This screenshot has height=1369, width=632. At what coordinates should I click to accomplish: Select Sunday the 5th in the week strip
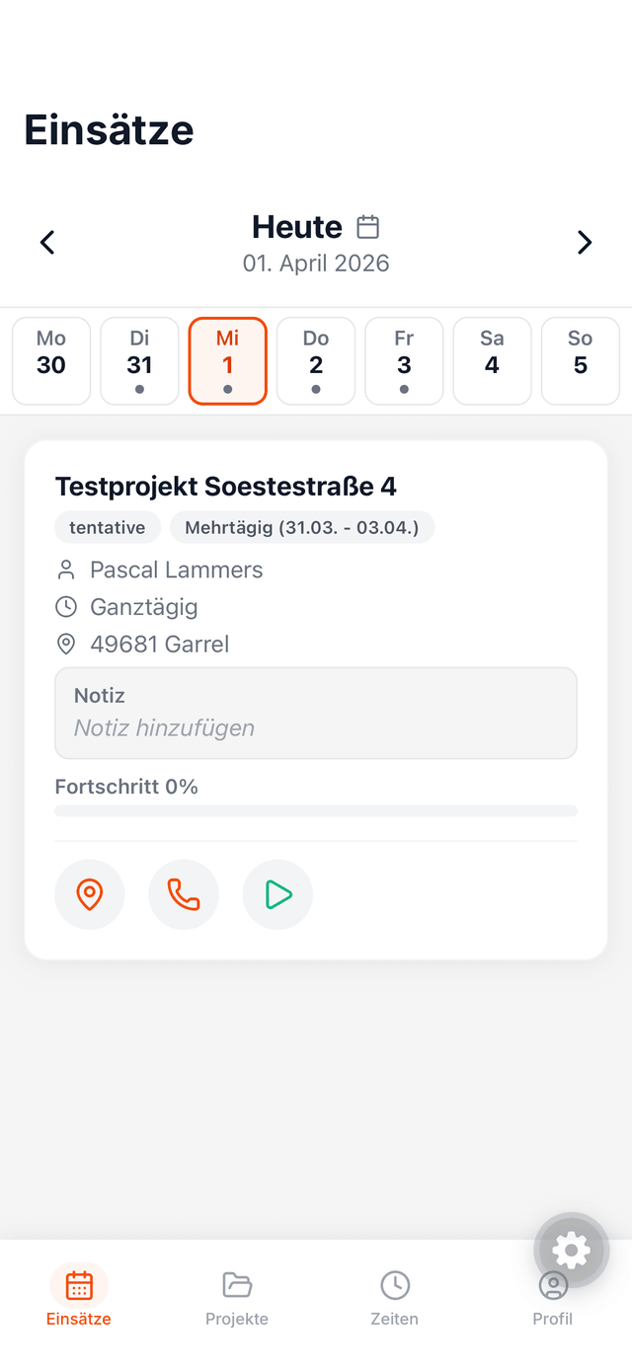(580, 360)
